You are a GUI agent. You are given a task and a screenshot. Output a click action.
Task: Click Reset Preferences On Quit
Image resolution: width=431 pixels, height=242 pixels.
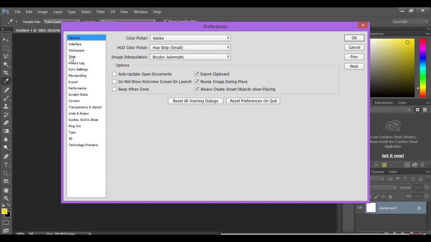point(253,101)
